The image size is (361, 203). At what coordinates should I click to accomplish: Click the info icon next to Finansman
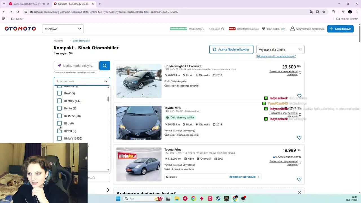223,29
